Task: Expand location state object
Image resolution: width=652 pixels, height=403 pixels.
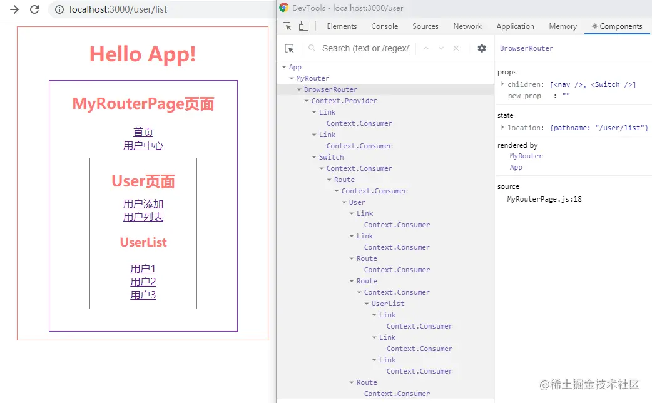Action: [x=502, y=127]
